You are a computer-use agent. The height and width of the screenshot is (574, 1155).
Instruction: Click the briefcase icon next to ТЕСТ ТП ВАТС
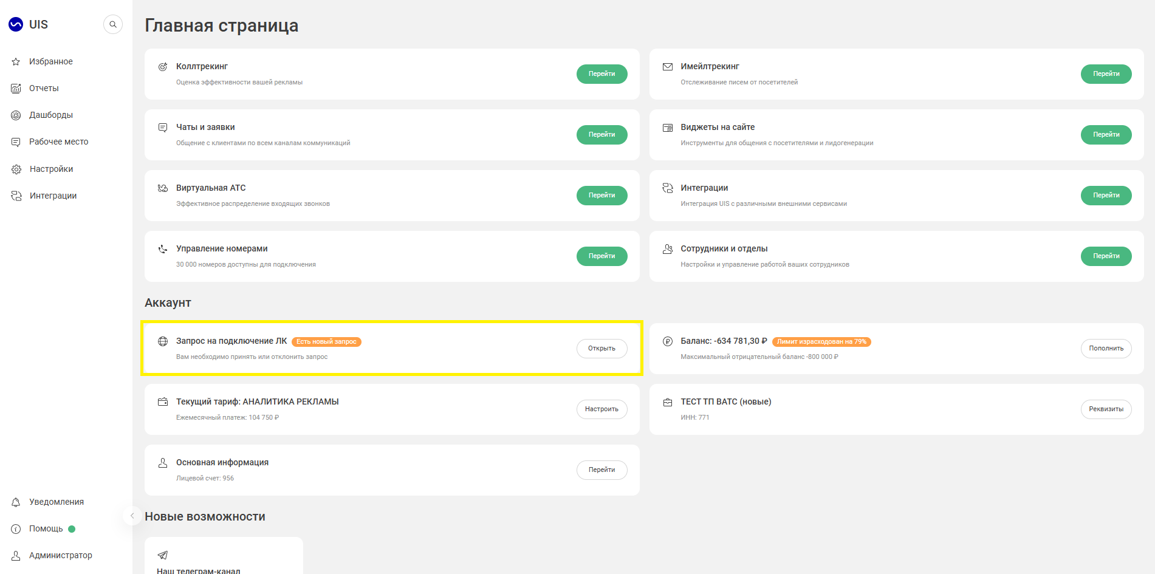pos(668,402)
